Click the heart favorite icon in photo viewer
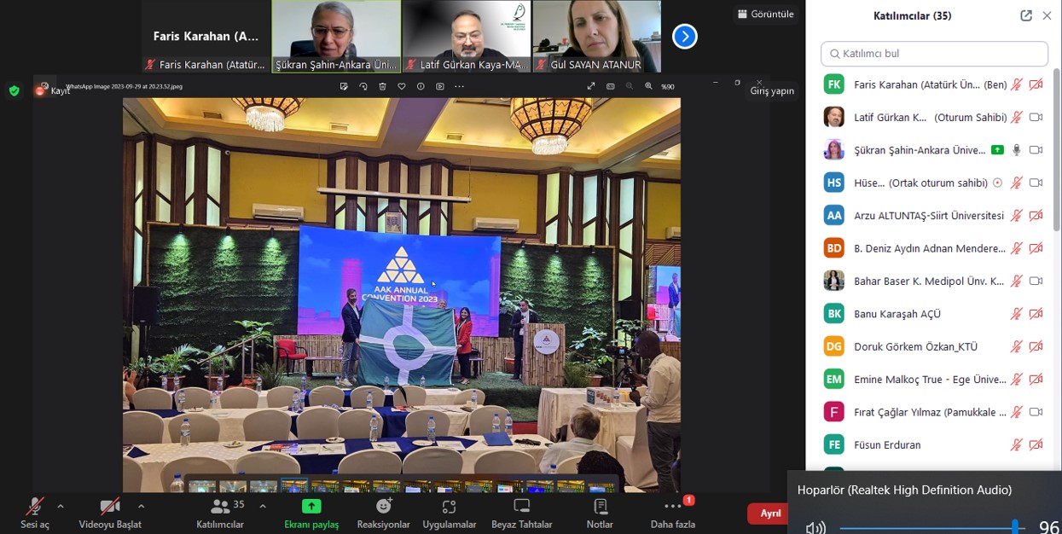 402,86
